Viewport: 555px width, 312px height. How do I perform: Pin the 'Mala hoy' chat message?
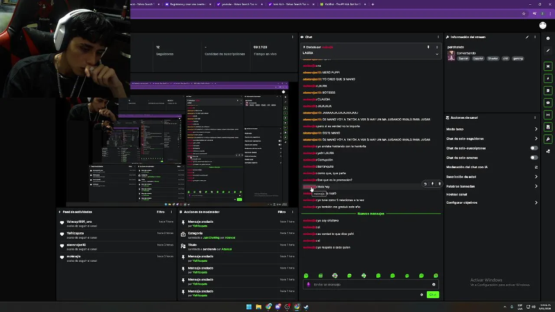(432, 184)
